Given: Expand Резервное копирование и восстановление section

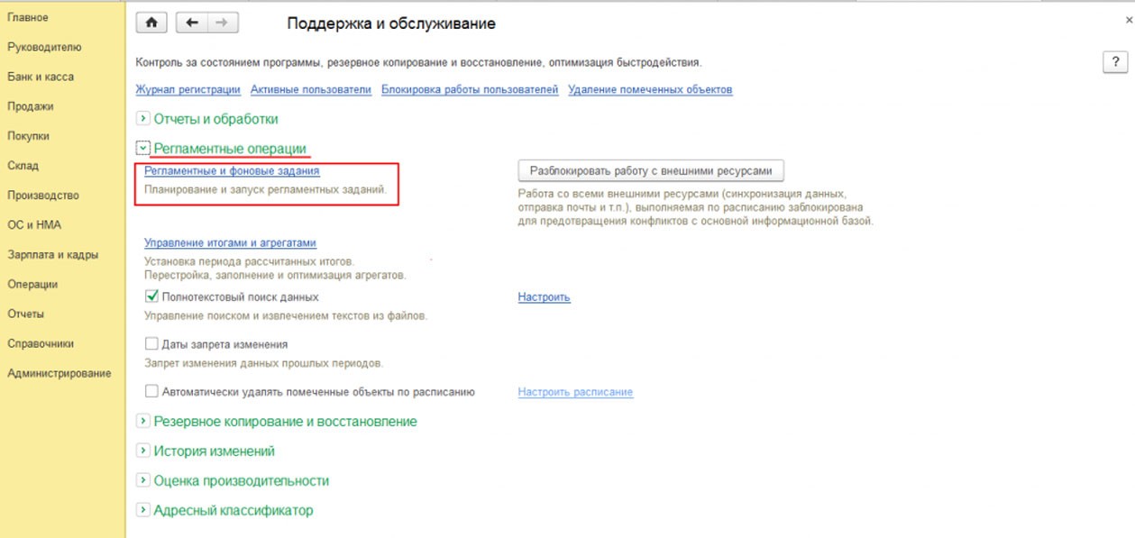Looking at the screenshot, I should coord(142,422).
